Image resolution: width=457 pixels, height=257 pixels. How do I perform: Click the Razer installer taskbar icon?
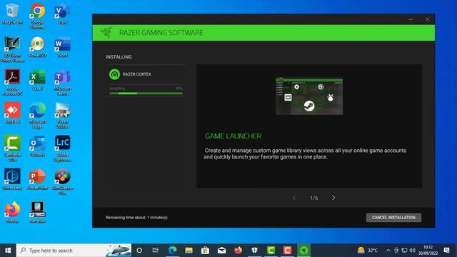pyautogui.click(x=303, y=251)
